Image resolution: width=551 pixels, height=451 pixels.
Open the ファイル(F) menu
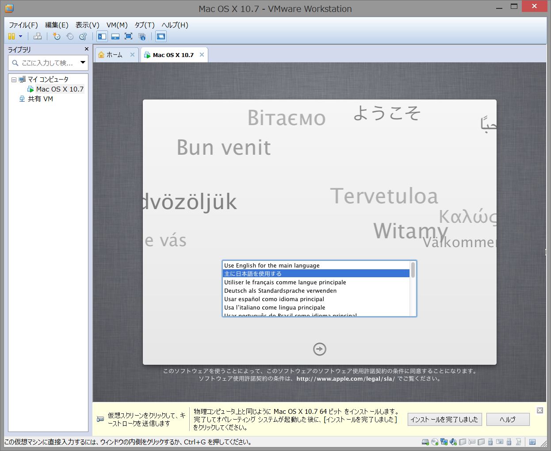pyautogui.click(x=23, y=25)
